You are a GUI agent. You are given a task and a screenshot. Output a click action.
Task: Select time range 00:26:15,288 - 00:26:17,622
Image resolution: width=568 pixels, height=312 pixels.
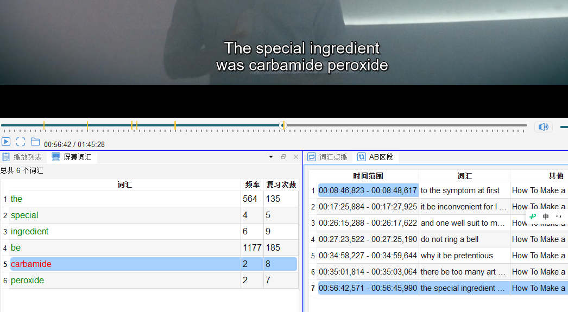[x=368, y=223]
